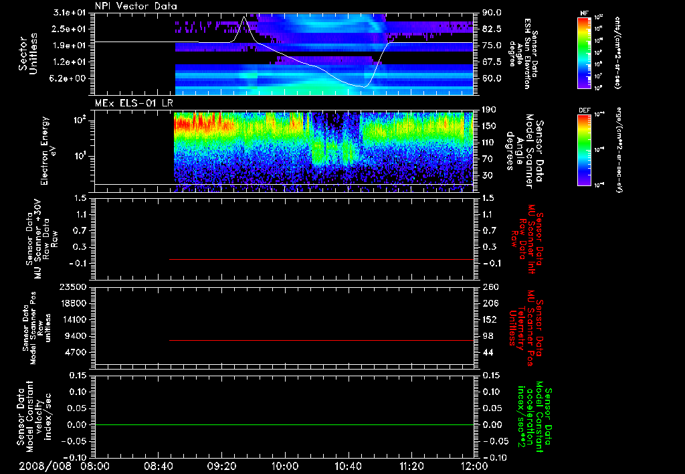Click the MEx ELS-01 LR panel title
Screen dimensions: 685x474
(x=134, y=103)
